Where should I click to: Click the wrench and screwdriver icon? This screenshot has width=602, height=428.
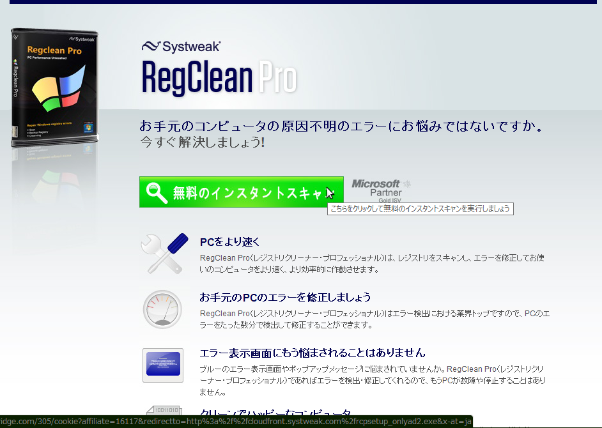[164, 254]
